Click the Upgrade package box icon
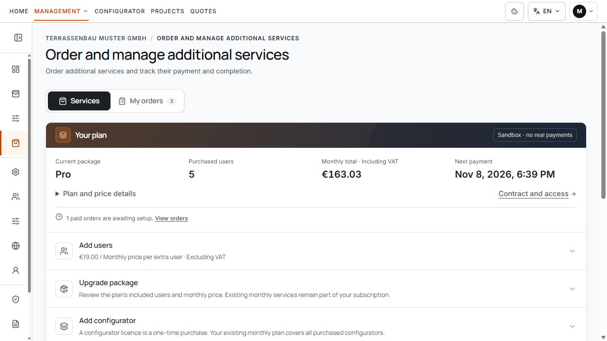This screenshot has height=341, width=607. click(x=64, y=289)
